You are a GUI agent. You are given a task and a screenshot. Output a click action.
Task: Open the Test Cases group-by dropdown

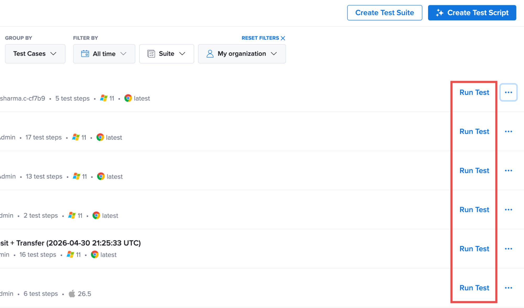[x=35, y=54]
